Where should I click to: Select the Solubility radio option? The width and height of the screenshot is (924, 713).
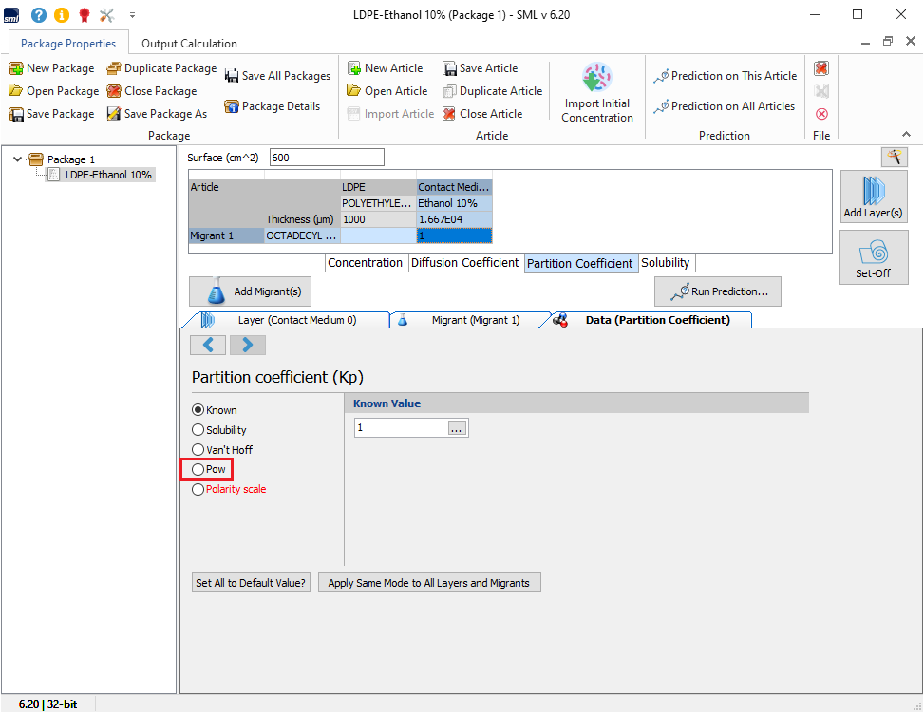[x=198, y=430]
